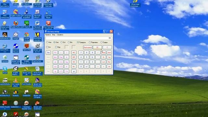
Task: Select OpenOffice 3.3 desktop icon
Action: point(5,48)
